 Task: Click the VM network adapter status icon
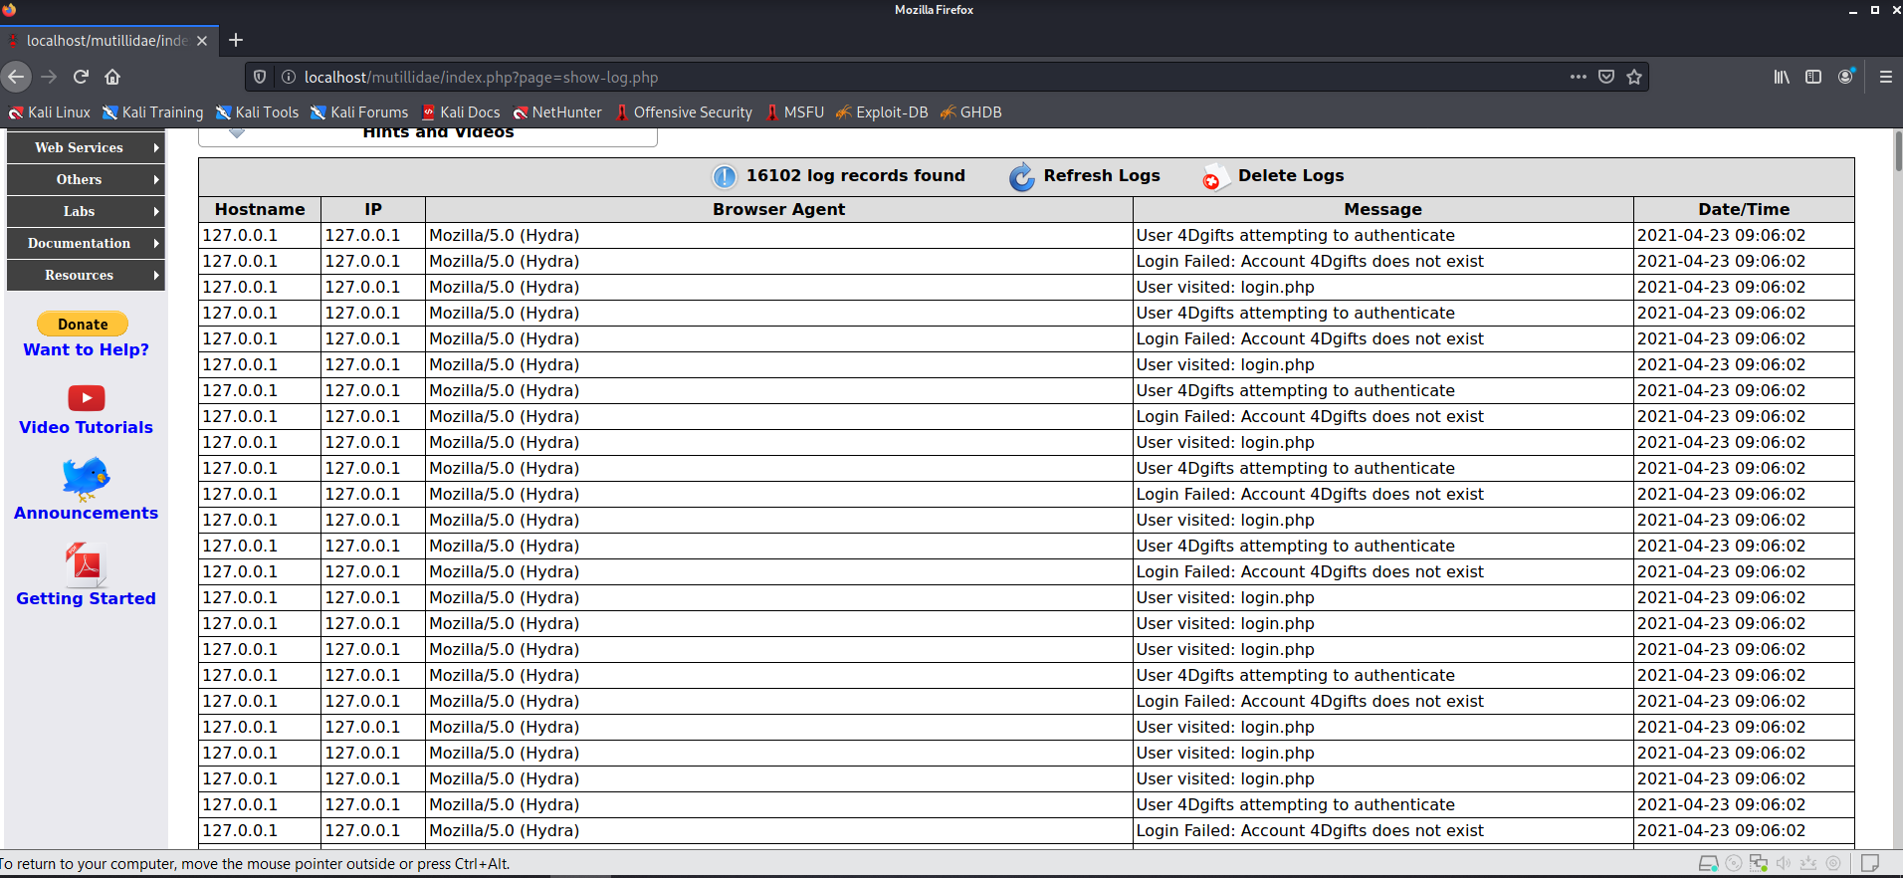coord(1759,863)
